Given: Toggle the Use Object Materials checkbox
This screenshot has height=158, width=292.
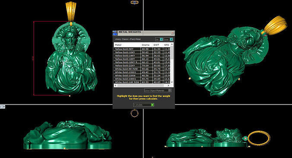Looking at the screenshot, I should [x=169, y=90].
